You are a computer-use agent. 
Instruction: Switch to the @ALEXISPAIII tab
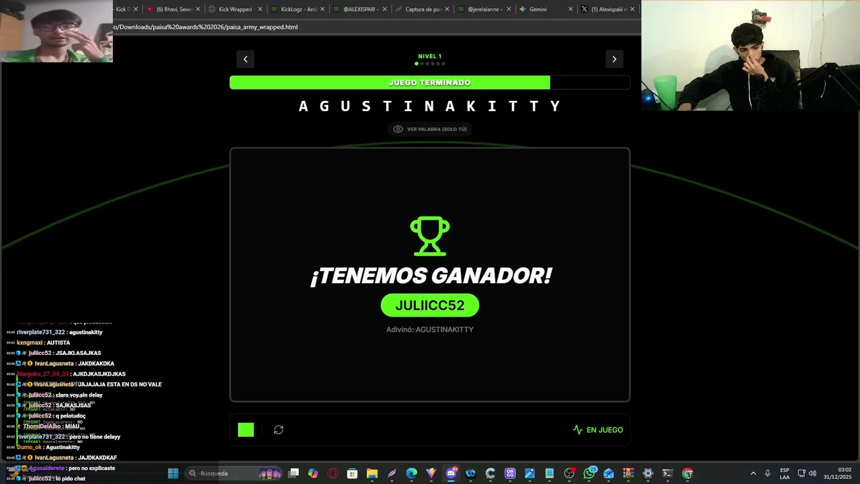(359, 9)
